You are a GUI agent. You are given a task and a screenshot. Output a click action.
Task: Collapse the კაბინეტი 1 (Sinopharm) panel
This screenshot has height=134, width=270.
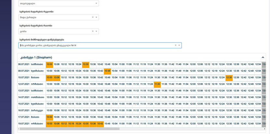tap(263, 57)
